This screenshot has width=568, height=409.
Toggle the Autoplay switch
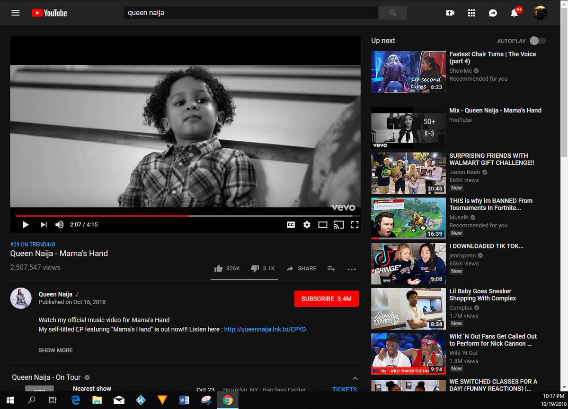point(537,41)
